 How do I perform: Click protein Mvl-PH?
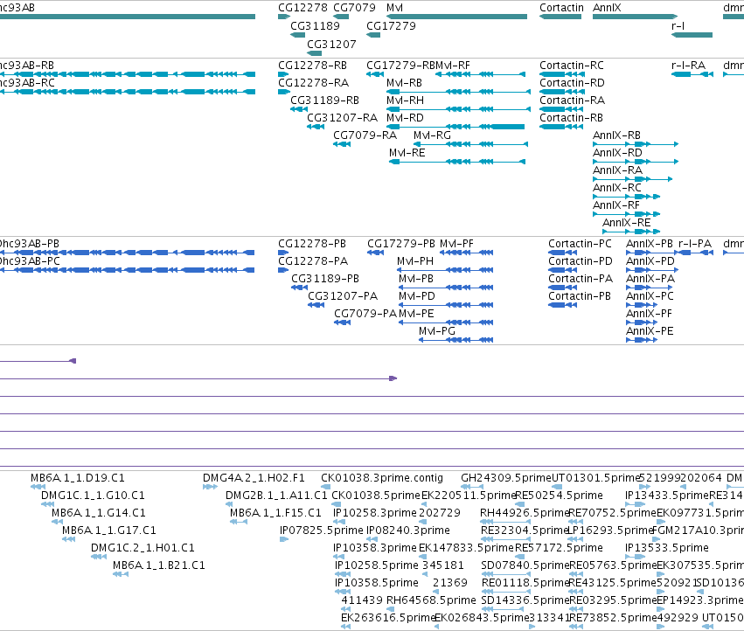pos(445,270)
